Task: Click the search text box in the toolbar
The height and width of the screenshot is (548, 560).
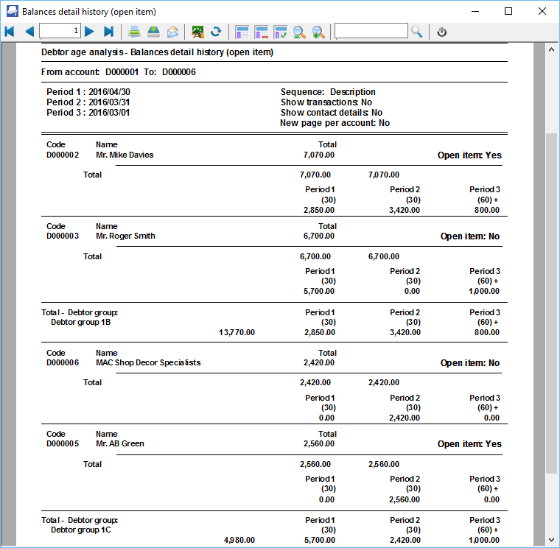Action: tap(371, 31)
